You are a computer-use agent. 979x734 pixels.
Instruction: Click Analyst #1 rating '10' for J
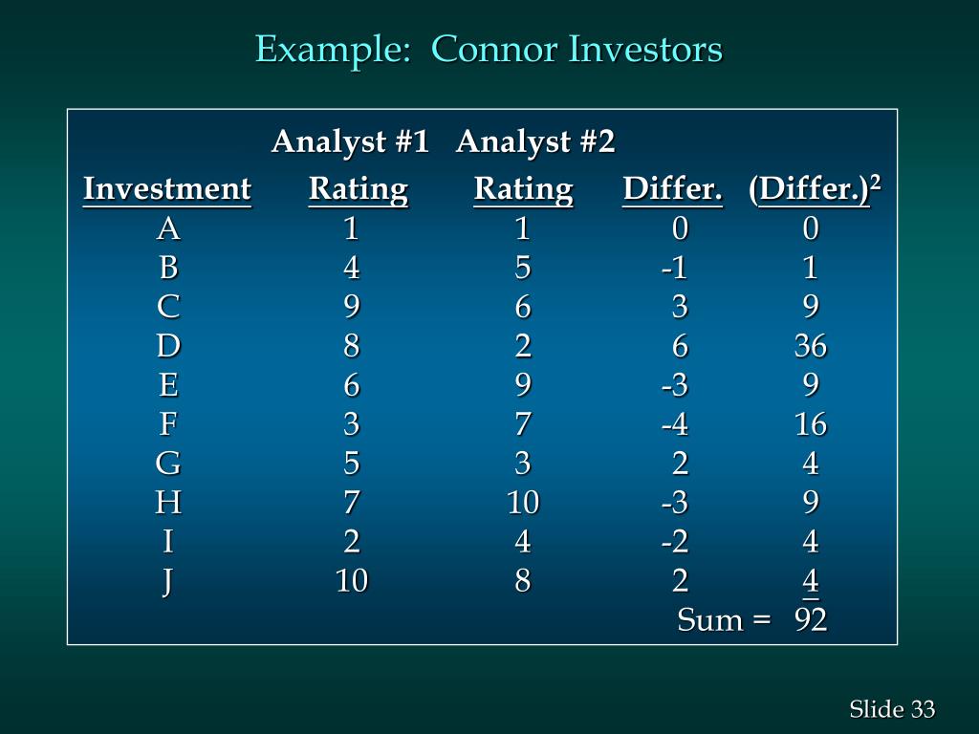tap(352, 580)
